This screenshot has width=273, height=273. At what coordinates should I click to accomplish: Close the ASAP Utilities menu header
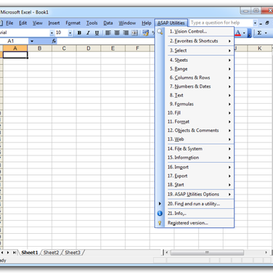(x=171, y=23)
